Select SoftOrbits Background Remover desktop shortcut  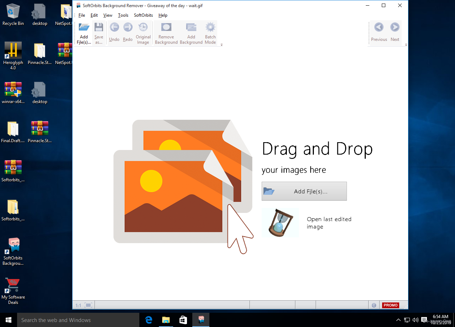(13, 251)
